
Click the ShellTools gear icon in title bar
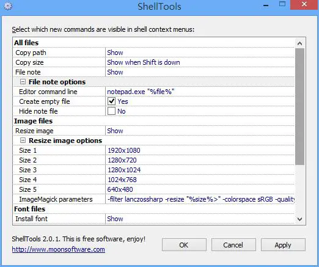pyautogui.click(x=8, y=6)
